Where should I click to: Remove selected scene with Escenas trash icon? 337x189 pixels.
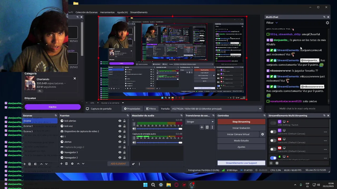point(29,164)
